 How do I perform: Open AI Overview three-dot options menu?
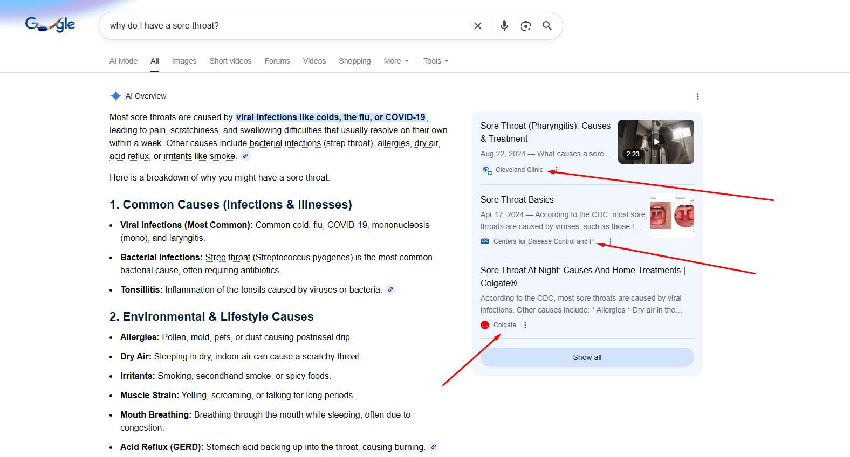point(697,96)
